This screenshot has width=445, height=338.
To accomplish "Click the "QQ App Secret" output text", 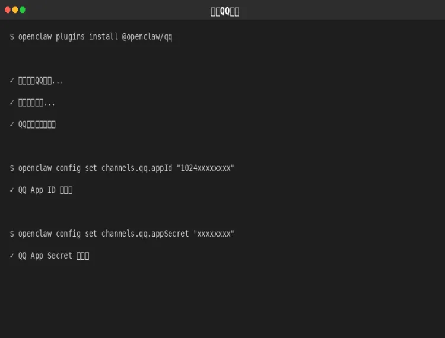I will click(45, 256).
